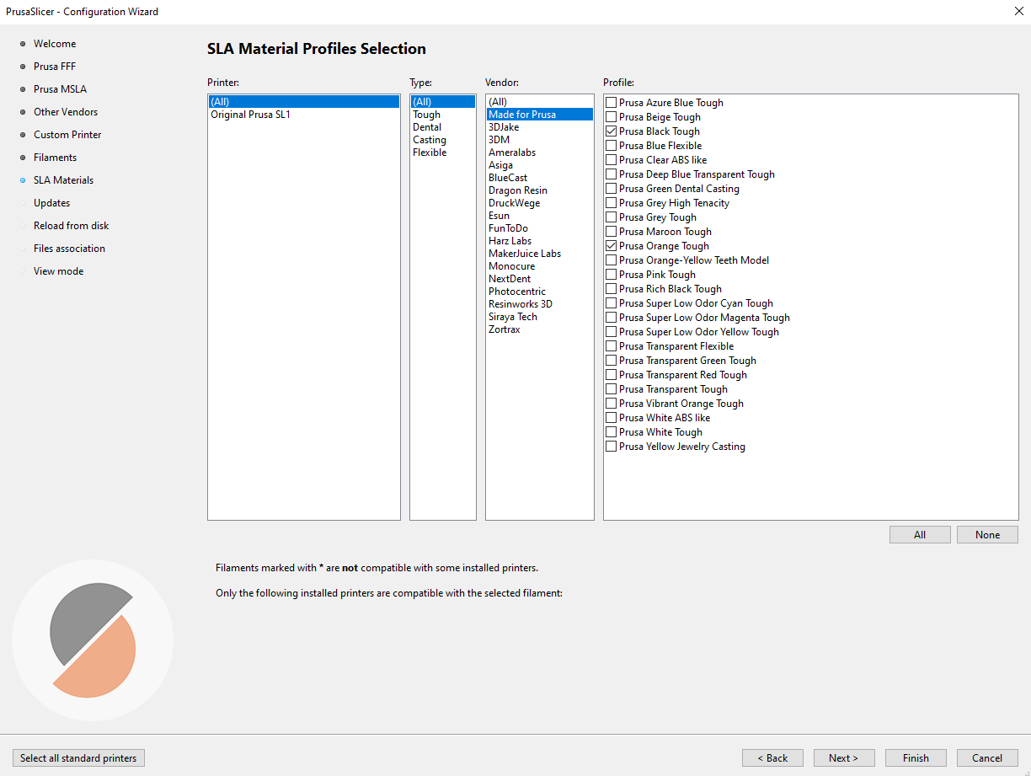The image size is (1031, 776).
Task: Cancel the configuration wizard
Action: click(x=987, y=758)
